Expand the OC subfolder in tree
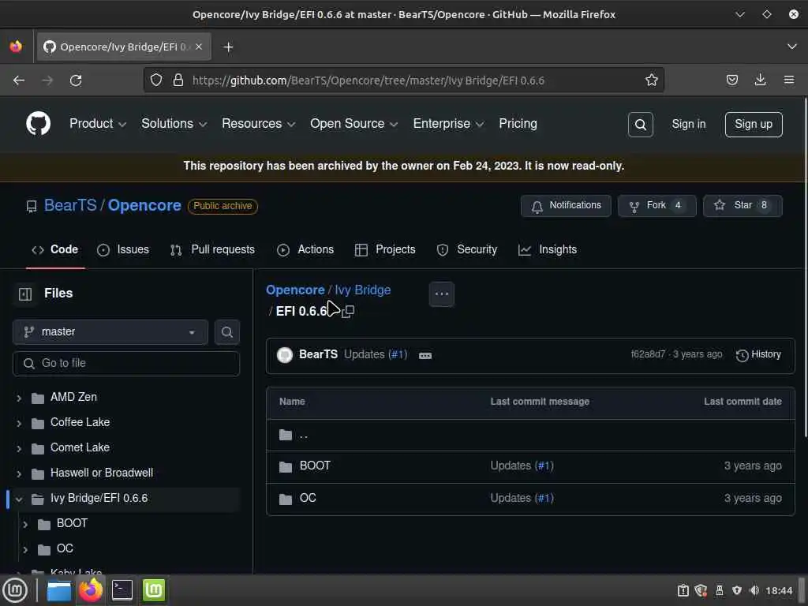 [x=25, y=549]
